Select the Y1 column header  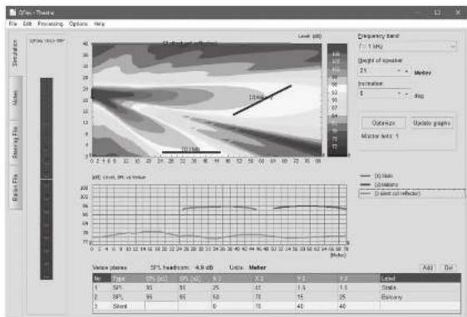pos(317,279)
